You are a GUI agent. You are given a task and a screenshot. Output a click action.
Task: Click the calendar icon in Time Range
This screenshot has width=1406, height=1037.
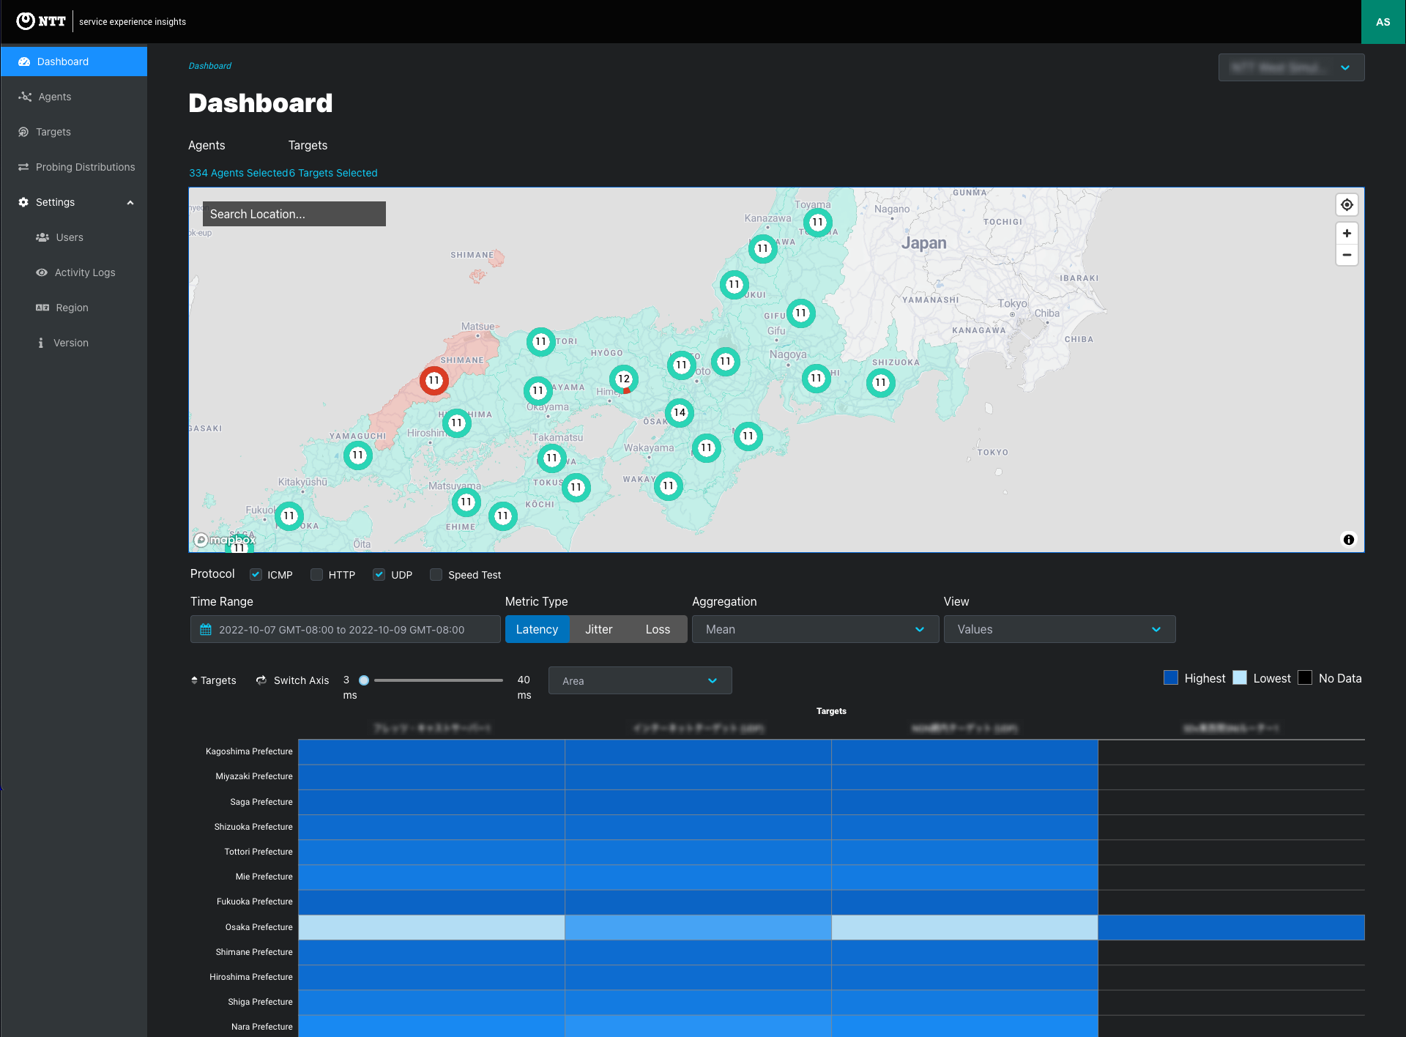(x=206, y=630)
